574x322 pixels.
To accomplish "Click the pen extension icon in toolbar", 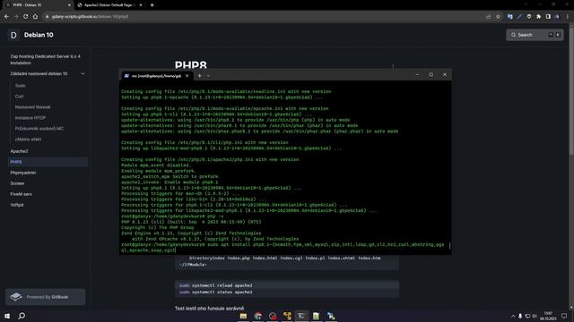I will [519, 16].
